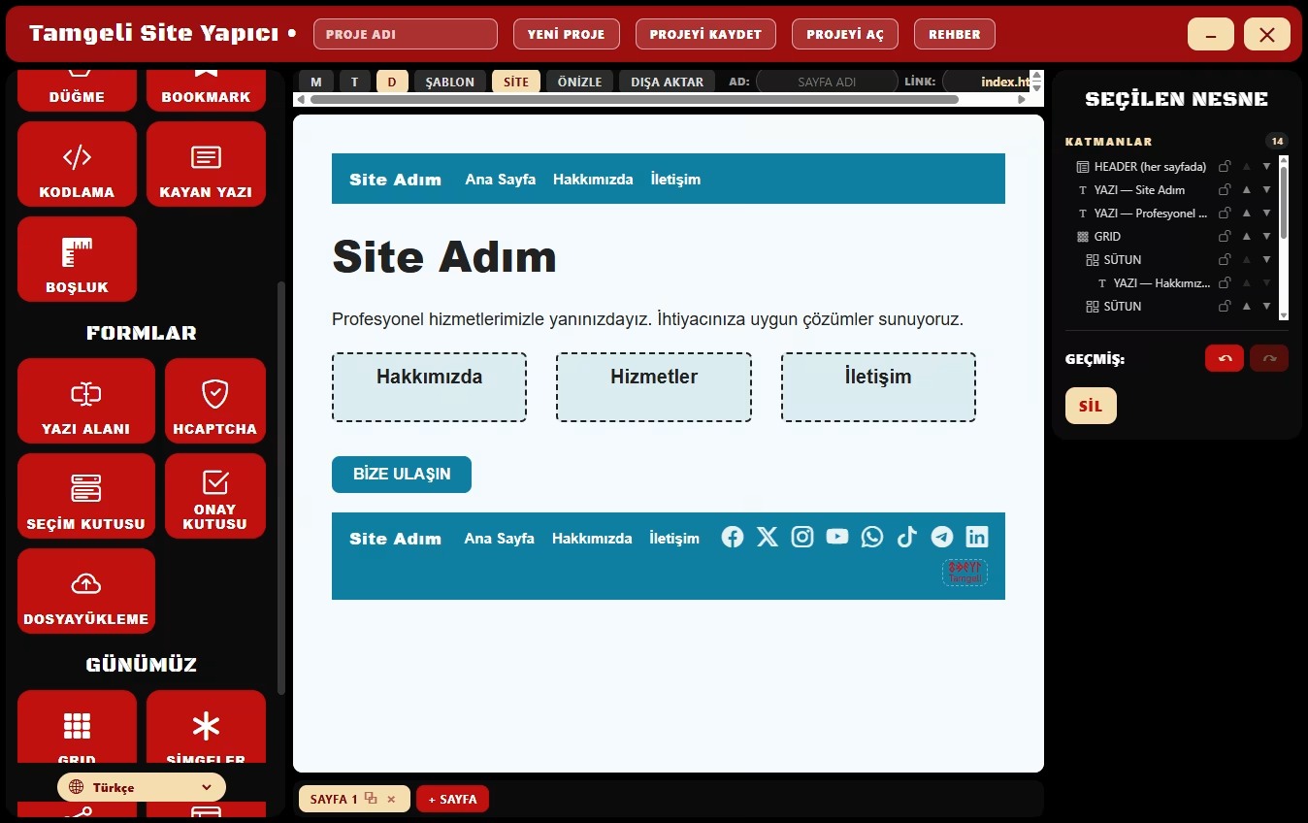Add a new page with + SAYFA
The height and width of the screenshot is (823, 1308).
click(x=453, y=799)
